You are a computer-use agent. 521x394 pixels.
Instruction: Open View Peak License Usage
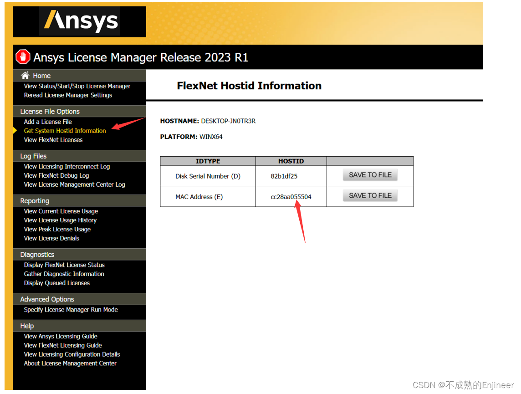coord(57,229)
